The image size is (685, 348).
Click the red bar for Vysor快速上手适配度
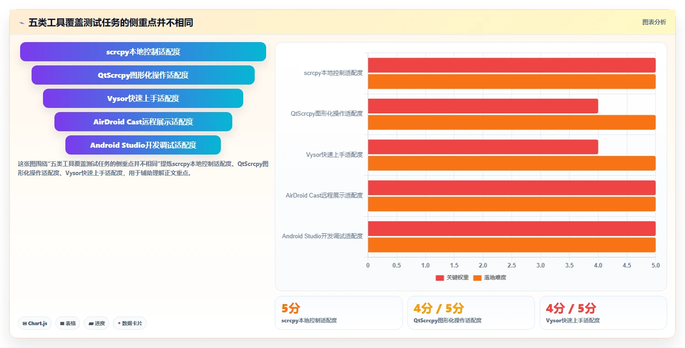[483, 147]
